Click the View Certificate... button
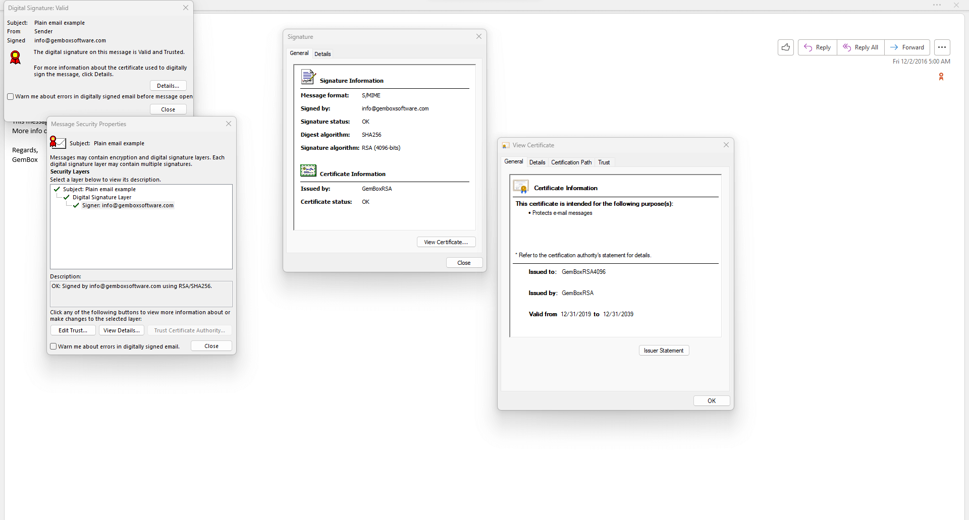969x520 pixels. click(x=446, y=242)
